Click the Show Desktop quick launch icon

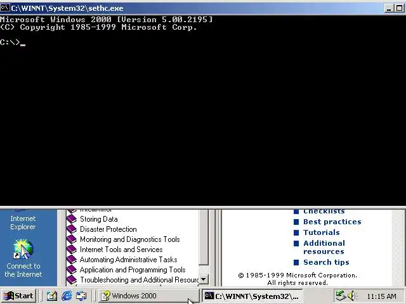click(52, 296)
